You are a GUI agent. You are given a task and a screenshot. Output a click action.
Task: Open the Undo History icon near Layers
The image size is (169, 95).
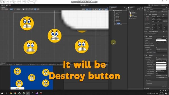149,5
